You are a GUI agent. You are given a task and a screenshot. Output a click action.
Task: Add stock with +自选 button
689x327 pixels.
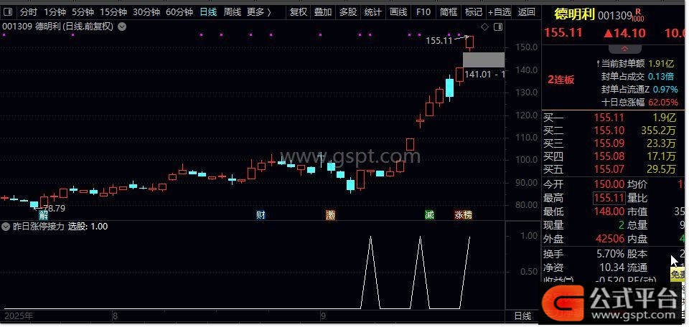coord(500,11)
